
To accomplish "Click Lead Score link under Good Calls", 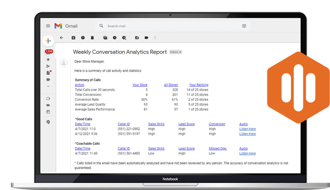I will pos(186,124).
